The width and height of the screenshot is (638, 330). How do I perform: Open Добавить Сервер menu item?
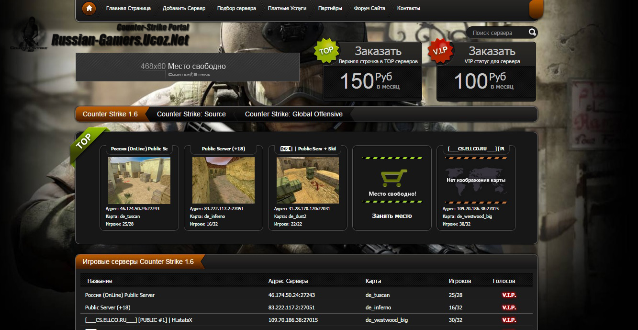[184, 8]
